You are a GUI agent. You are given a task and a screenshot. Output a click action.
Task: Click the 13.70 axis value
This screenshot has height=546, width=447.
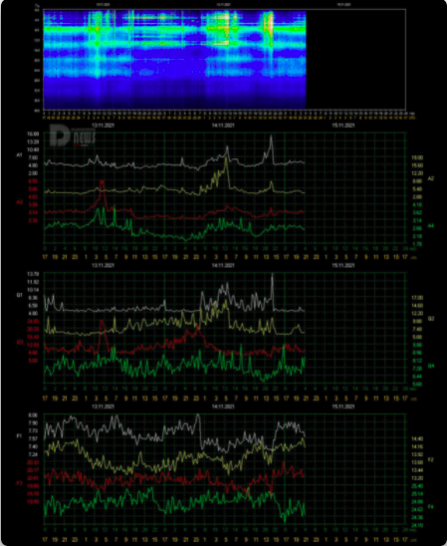point(33,274)
